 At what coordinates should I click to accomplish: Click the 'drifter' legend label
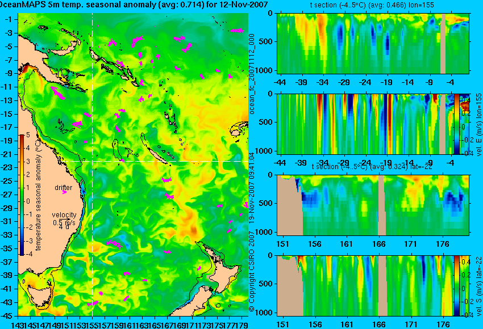pyautogui.click(x=64, y=188)
